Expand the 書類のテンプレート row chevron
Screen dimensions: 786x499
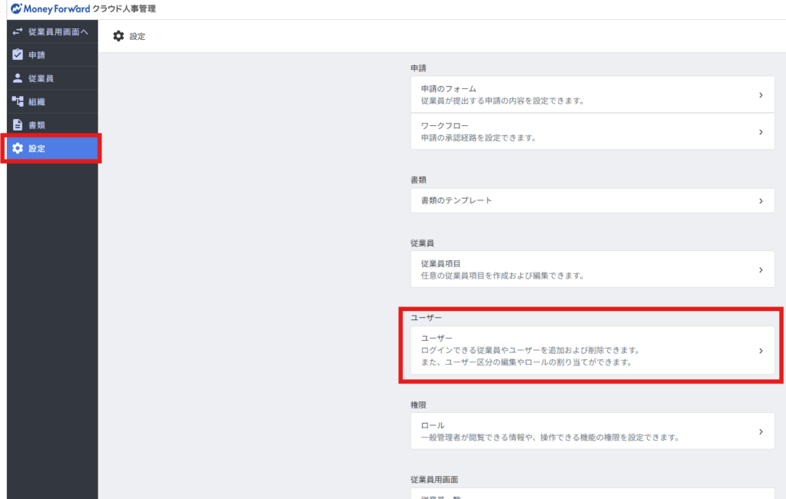(760, 200)
